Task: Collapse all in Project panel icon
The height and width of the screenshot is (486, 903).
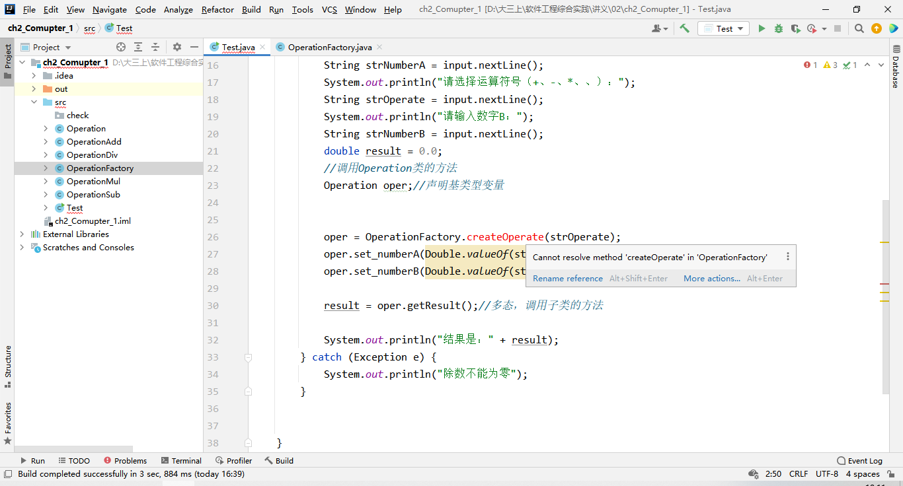Action: pyautogui.click(x=155, y=47)
